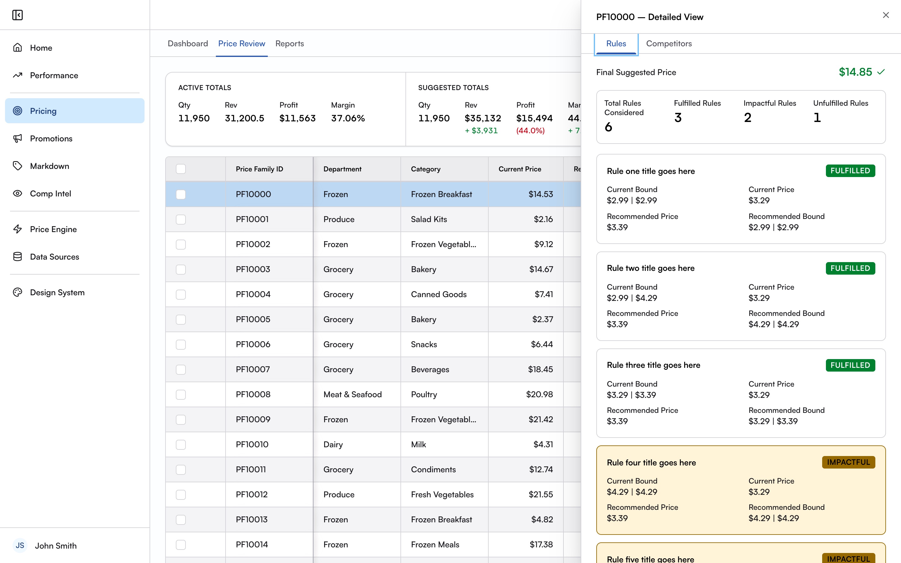Click the Pricing target icon
The height and width of the screenshot is (563, 901).
coord(18,111)
